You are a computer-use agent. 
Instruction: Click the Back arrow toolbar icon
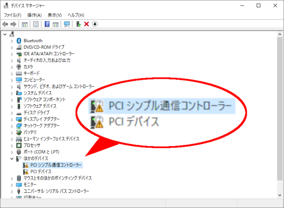pyautogui.click(x=5, y=24)
